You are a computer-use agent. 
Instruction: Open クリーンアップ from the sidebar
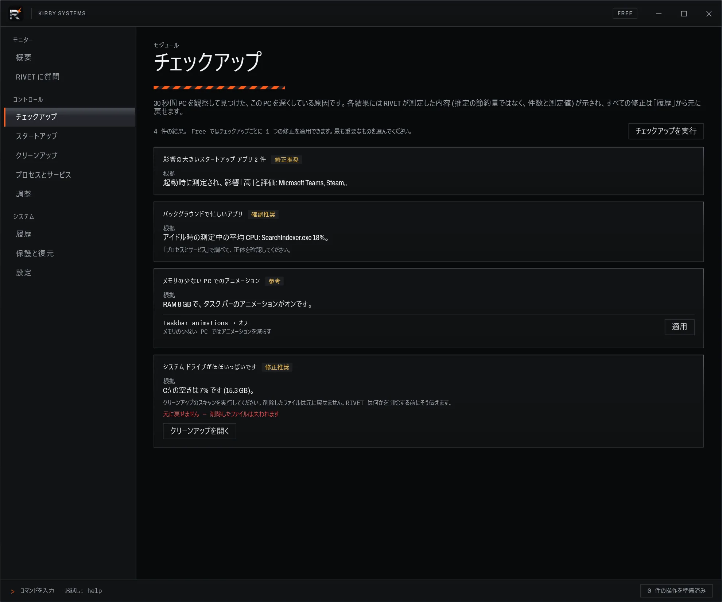pos(69,155)
